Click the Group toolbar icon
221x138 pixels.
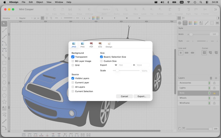pos(79,10)
